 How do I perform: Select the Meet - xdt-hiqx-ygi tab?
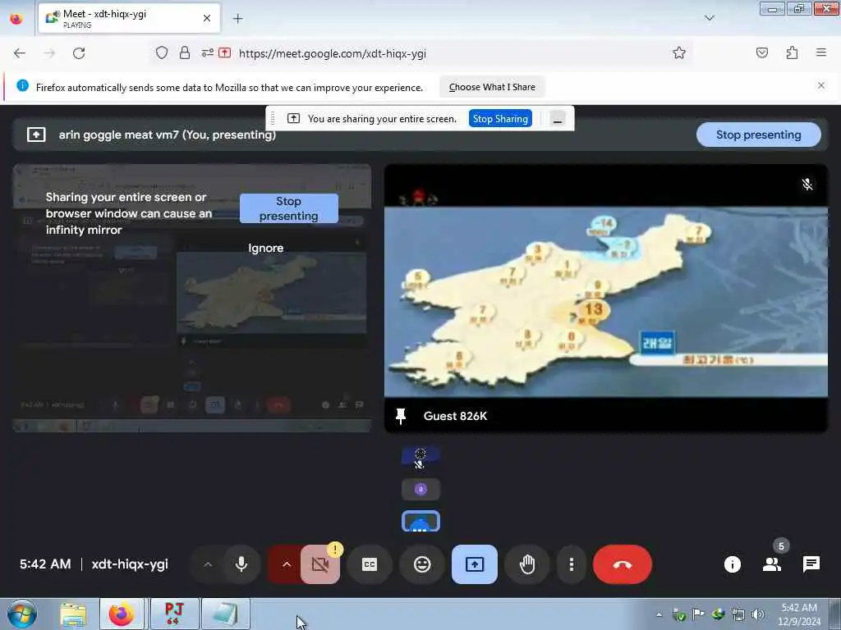pyautogui.click(x=129, y=18)
